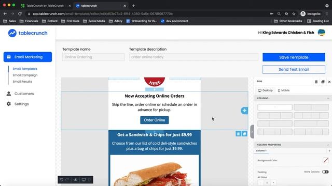Open the user profile avatar
The width and height of the screenshot is (332, 186).
tap(322, 33)
